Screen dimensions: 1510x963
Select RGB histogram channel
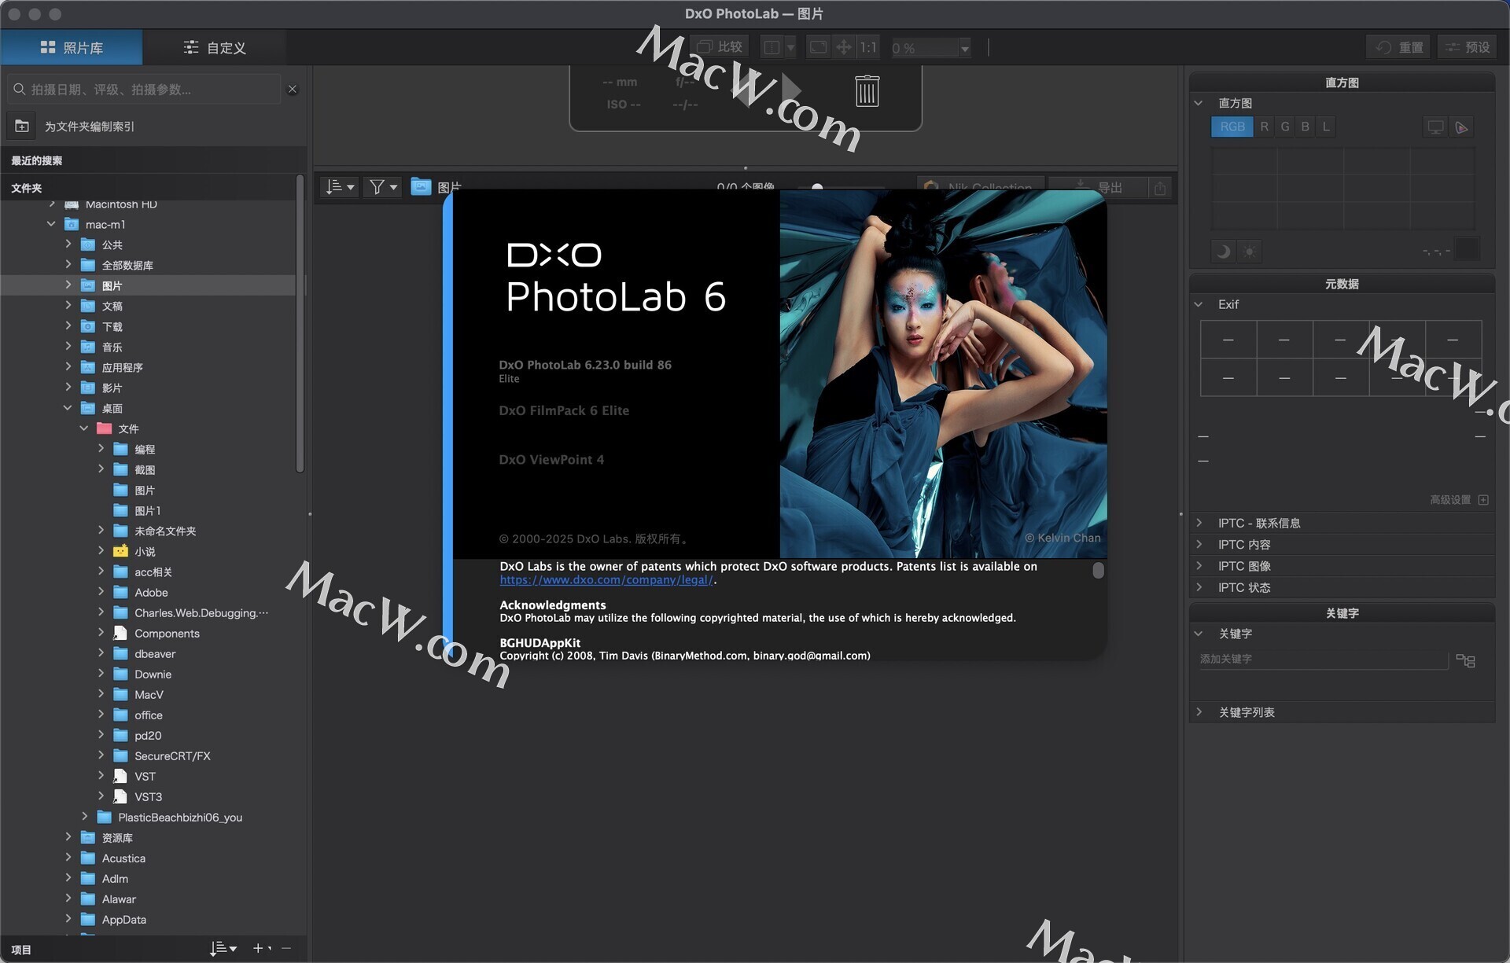[1232, 127]
